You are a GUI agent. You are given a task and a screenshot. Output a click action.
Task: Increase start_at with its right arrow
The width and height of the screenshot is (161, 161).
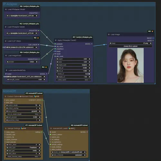pos(90,68)
